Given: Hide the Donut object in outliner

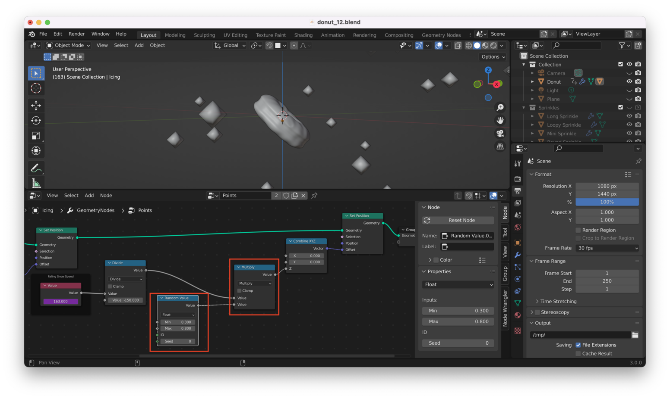Looking at the screenshot, I should (x=629, y=81).
